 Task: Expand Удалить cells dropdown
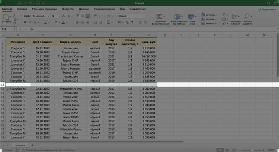(216, 19)
